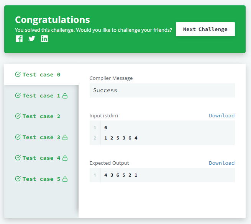Image resolution: width=251 pixels, height=224 pixels.
Task: Click the passed checkmark icon of Test case 4
Action: [x=18, y=157]
